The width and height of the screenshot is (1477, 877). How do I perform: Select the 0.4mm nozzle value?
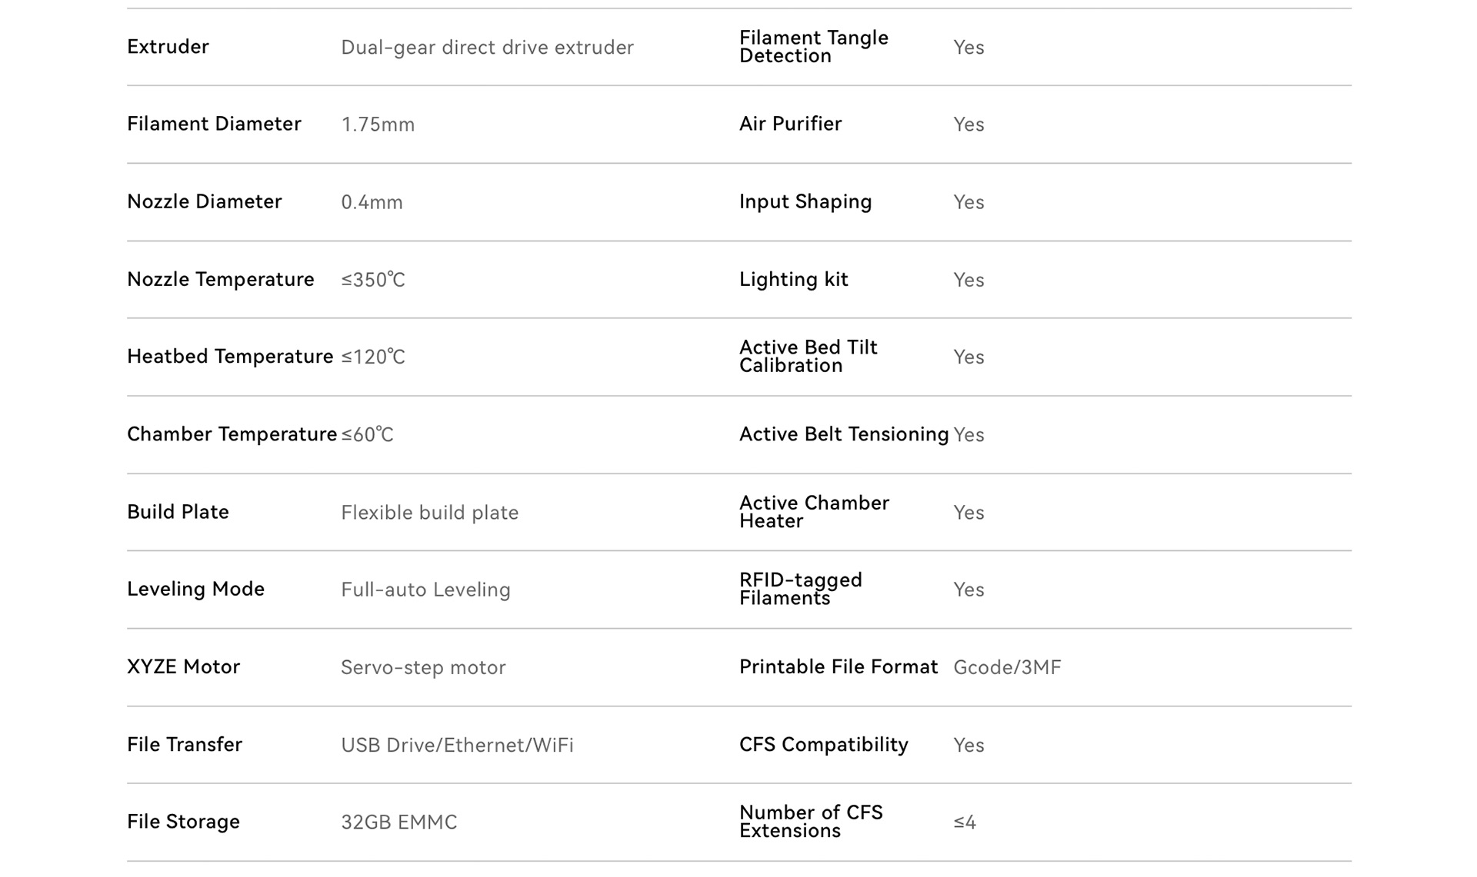(x=372, y=202)
